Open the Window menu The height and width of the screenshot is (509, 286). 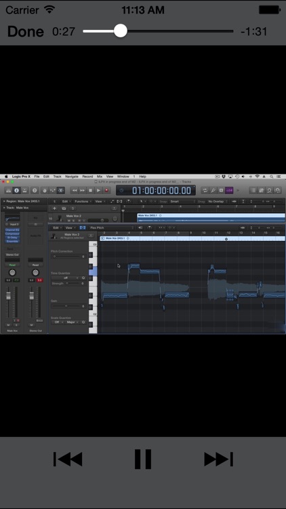click(123, 176)
